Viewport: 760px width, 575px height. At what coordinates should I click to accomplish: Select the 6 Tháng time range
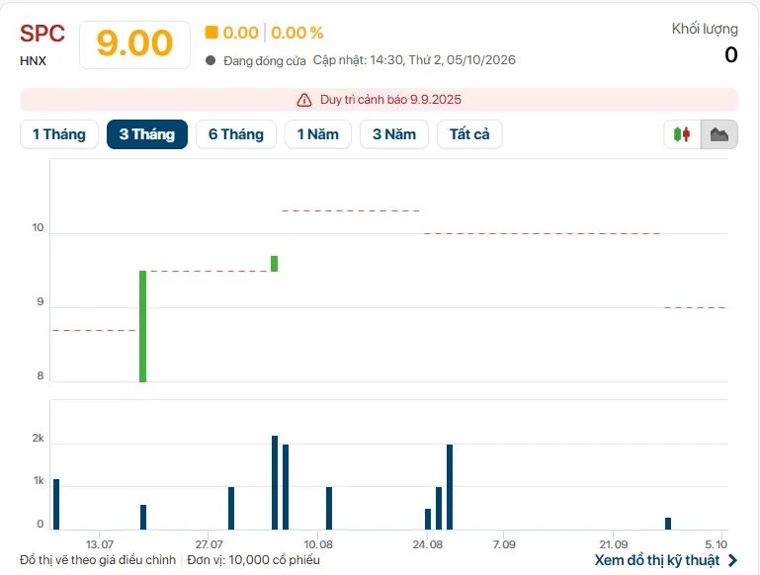click(x=236, y=134)
